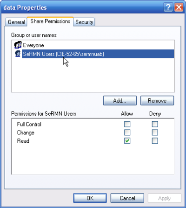This screenshot has width=186, height=208.
Task: Select the Share Permissions tab
Action: 50,21
